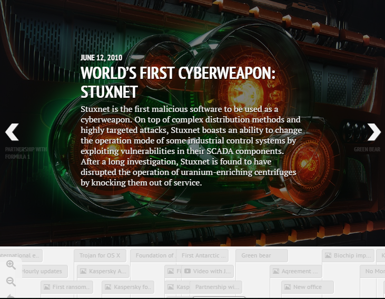Select 'Biochip imp...' timeline marker
Screen dimensions: 385x299
tap(348, 255)
